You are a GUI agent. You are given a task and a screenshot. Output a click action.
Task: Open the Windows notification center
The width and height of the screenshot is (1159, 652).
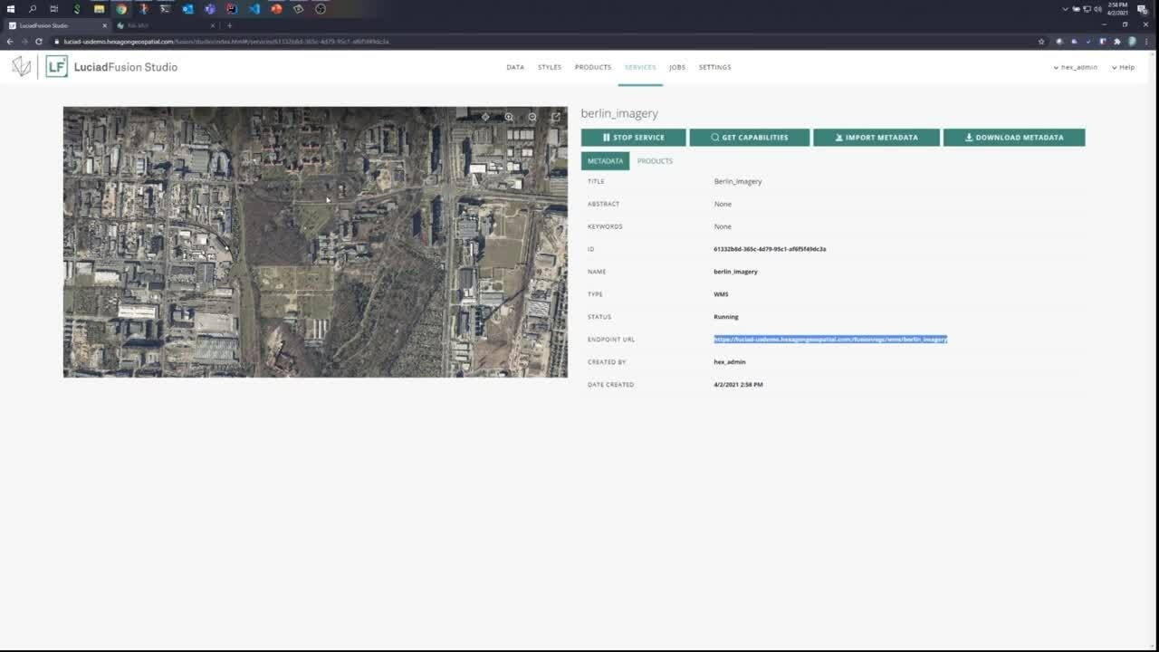click(x=1143, y=9)
